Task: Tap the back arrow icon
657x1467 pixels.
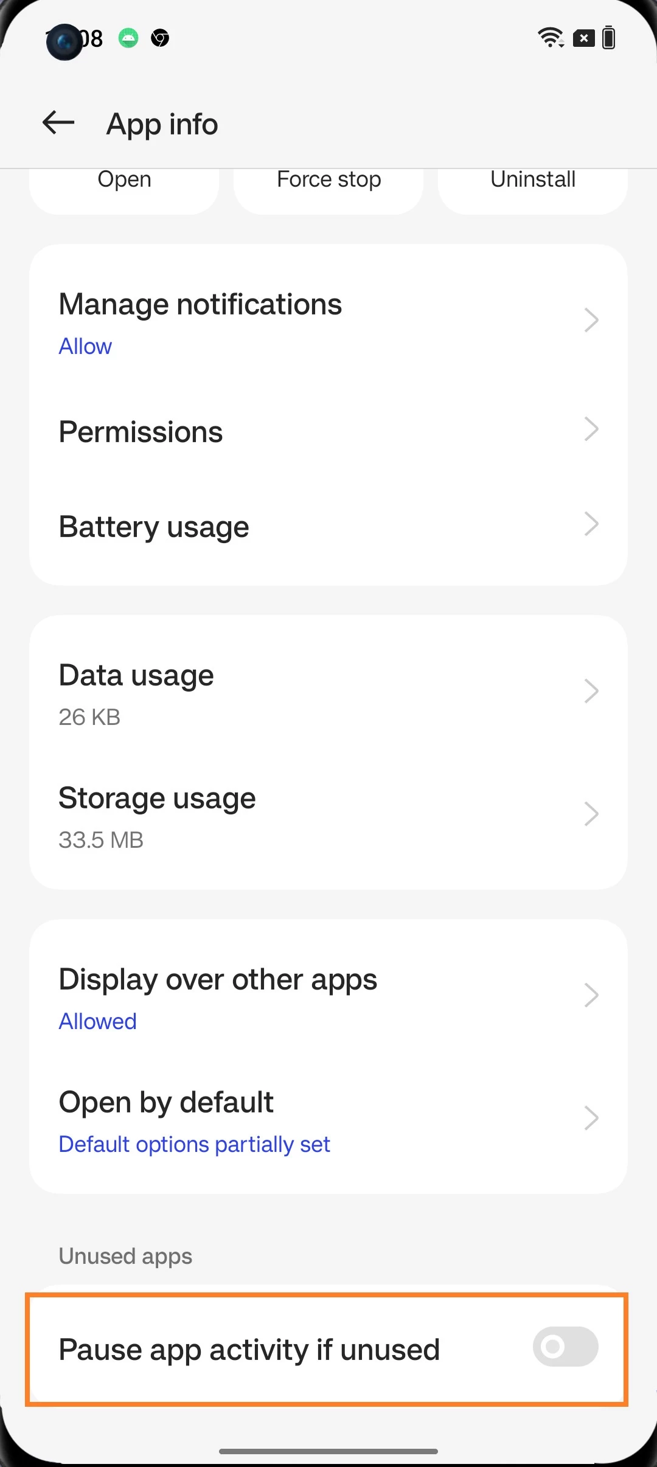Action: click(58, 123)
